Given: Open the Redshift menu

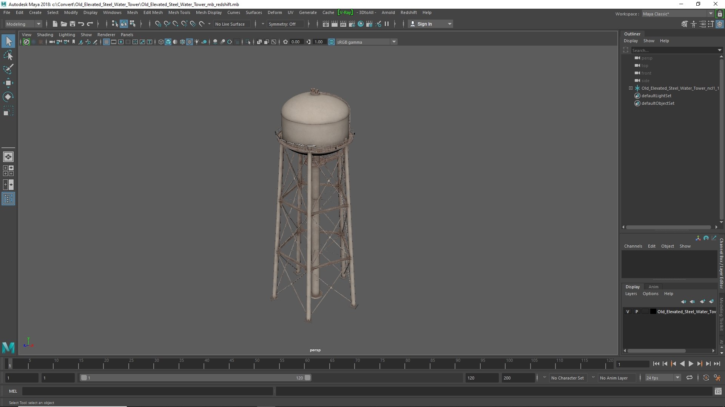Looking at the screenshot, I should coord(409,12).
